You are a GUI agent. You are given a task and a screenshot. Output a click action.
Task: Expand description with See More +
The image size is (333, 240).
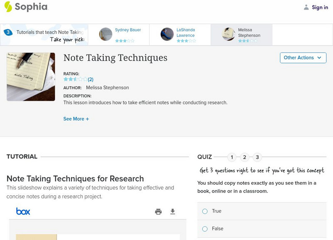tap(76, 119)
